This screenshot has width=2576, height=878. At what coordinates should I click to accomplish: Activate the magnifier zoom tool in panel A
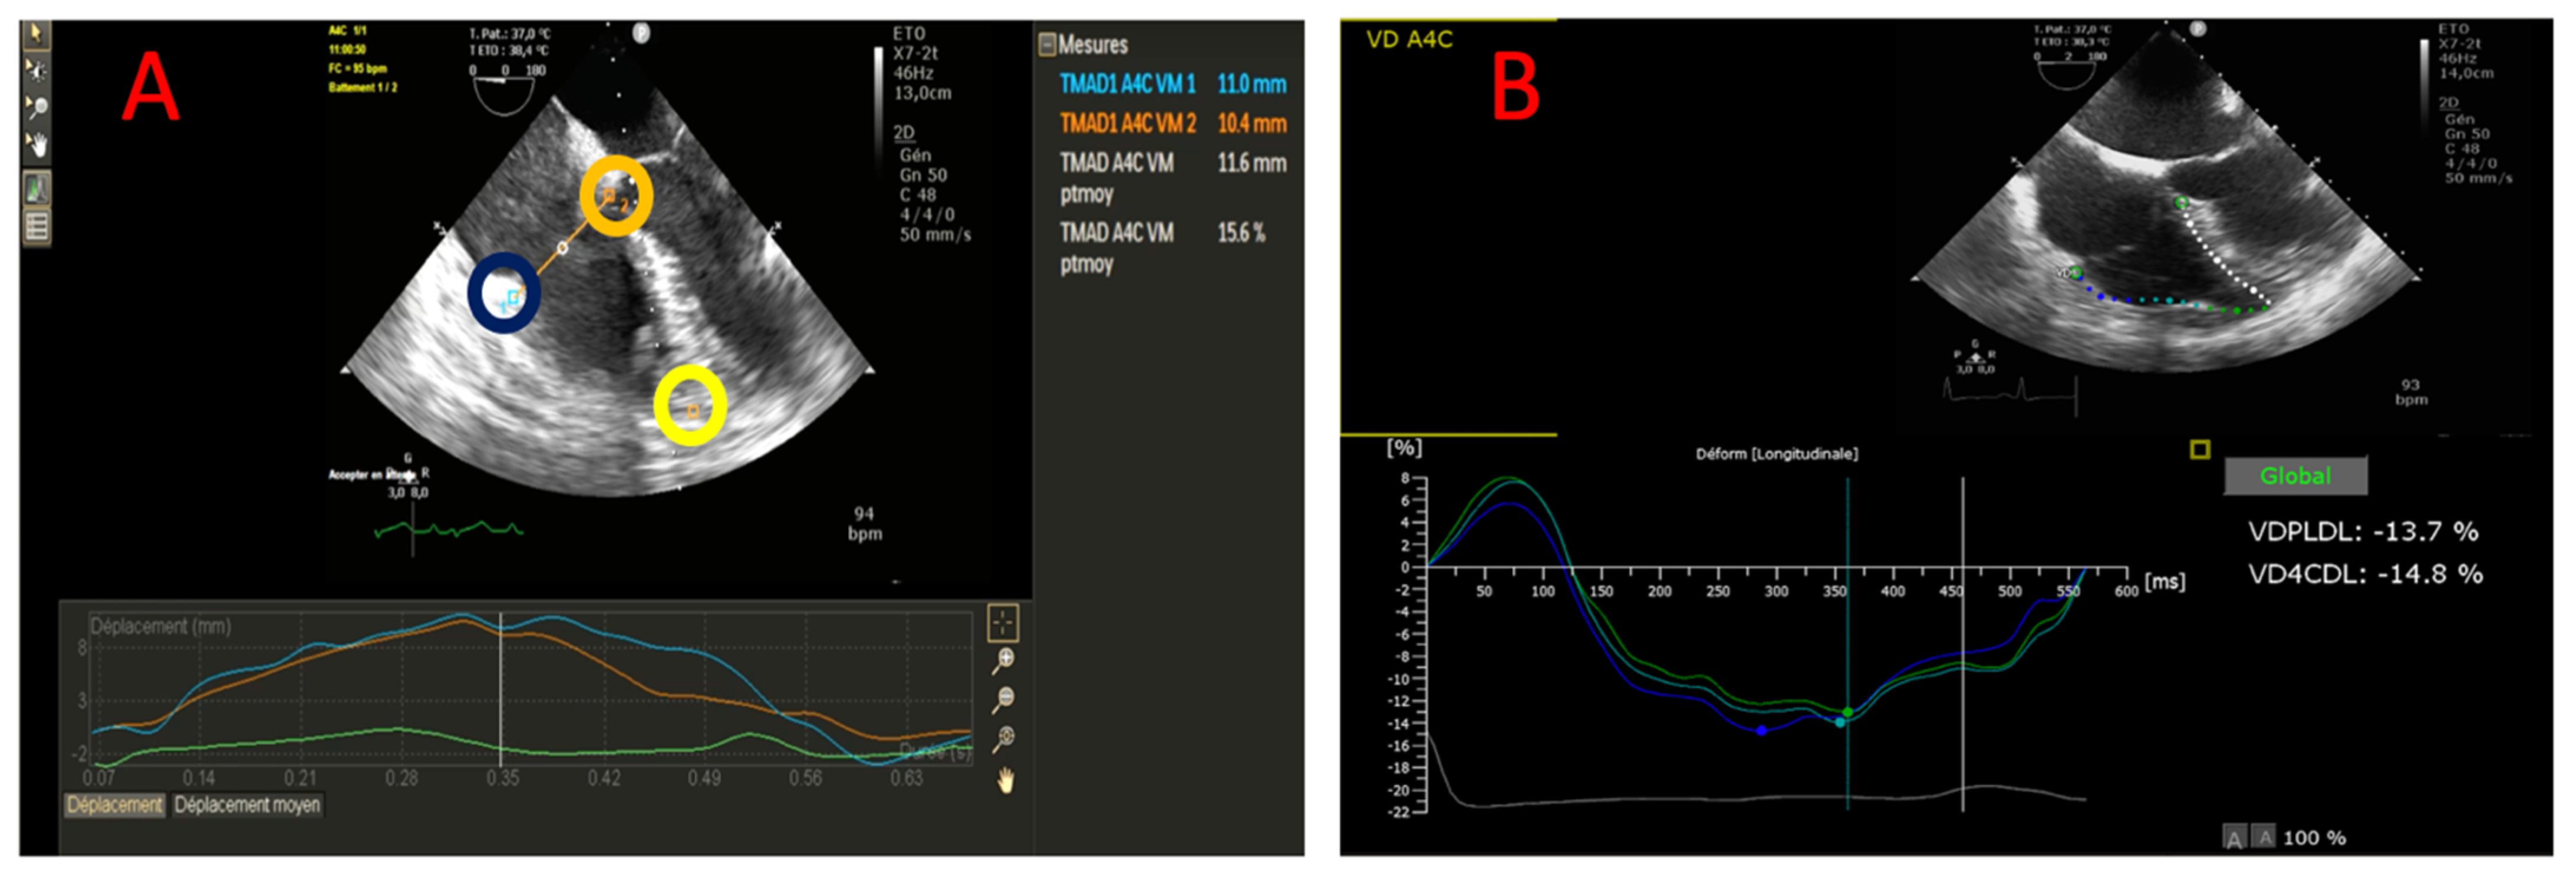point(36,106)
